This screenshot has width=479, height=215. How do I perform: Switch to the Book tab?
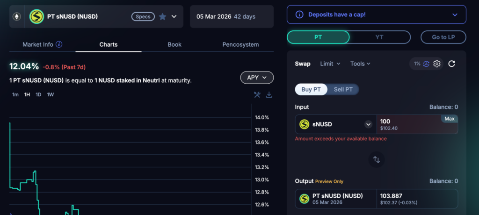tap(174, 44)
